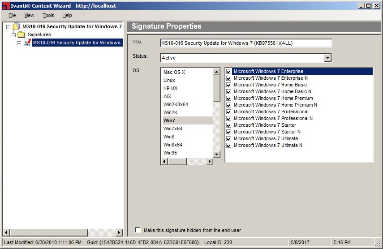The width and height of the screenshot is (383, 249).
Task: Uncheck Microsoft Windows 7 Home Premium
Action: pos(228,99)
